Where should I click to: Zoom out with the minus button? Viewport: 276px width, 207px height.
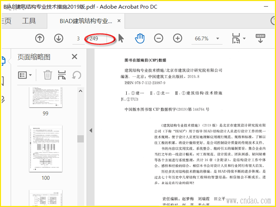pos(159,38)
